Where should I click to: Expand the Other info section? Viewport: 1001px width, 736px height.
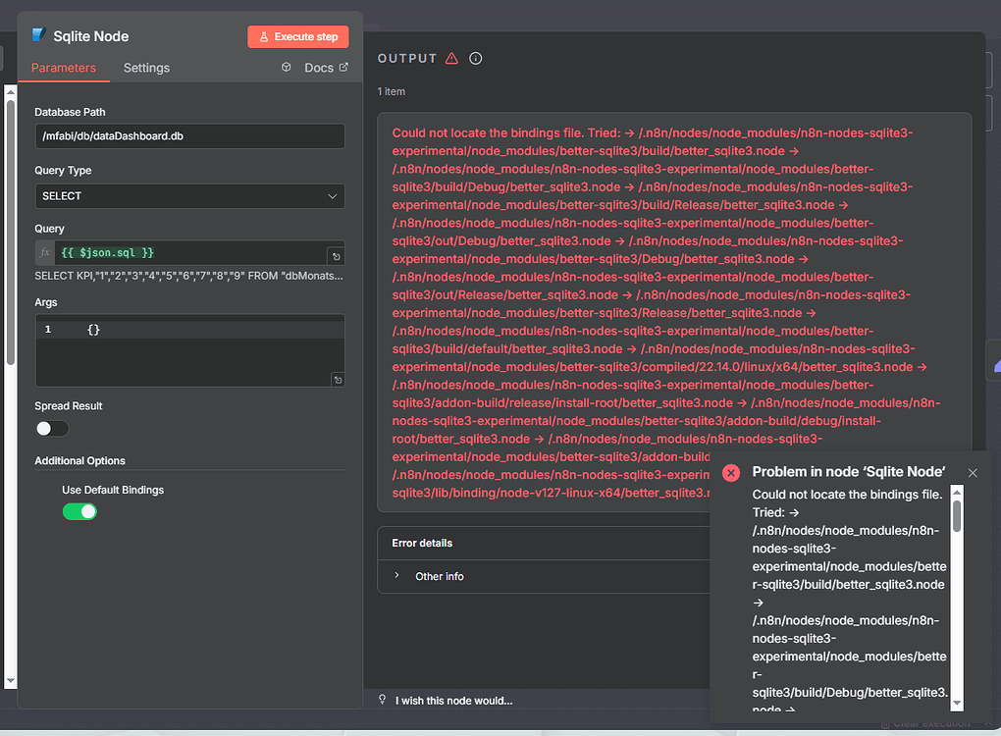click(x=439, y=576)
